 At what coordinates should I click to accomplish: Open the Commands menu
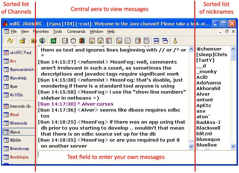pyautogui.click(x=76, y=31)
